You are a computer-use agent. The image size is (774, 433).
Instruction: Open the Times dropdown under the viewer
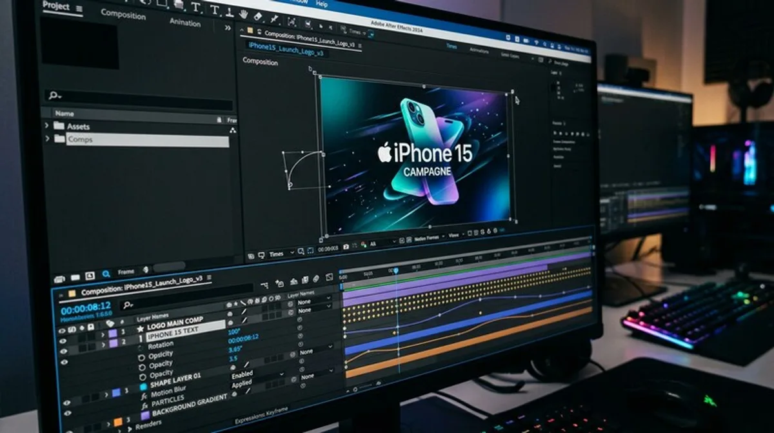pos(281,254)
